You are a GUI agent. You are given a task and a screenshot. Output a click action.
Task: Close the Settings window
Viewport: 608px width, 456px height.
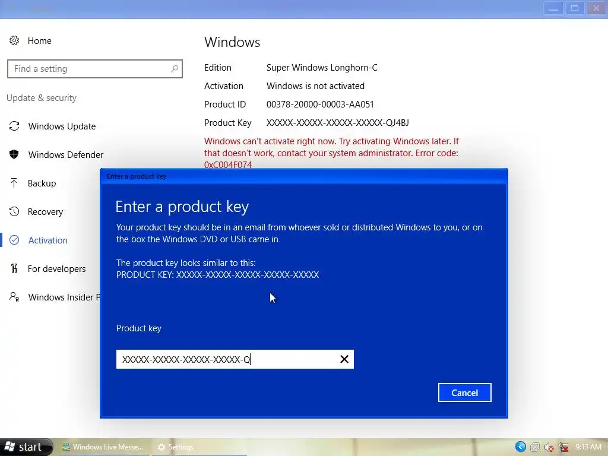[x=596, y=8]
